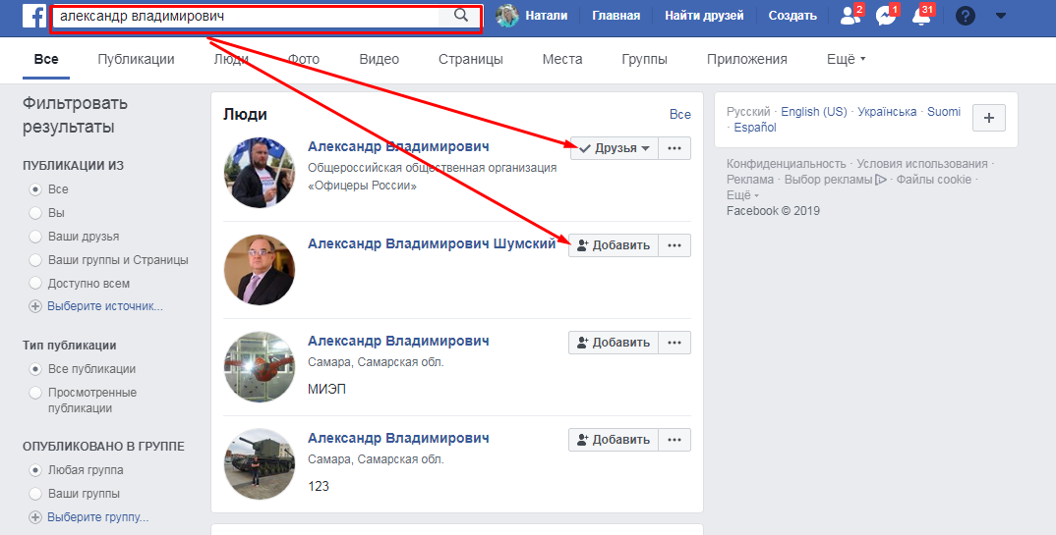Select the Доступно всем radio option
Viewport: 1056px width, 535px height.
pyautogui.click(x=35, y=284)
